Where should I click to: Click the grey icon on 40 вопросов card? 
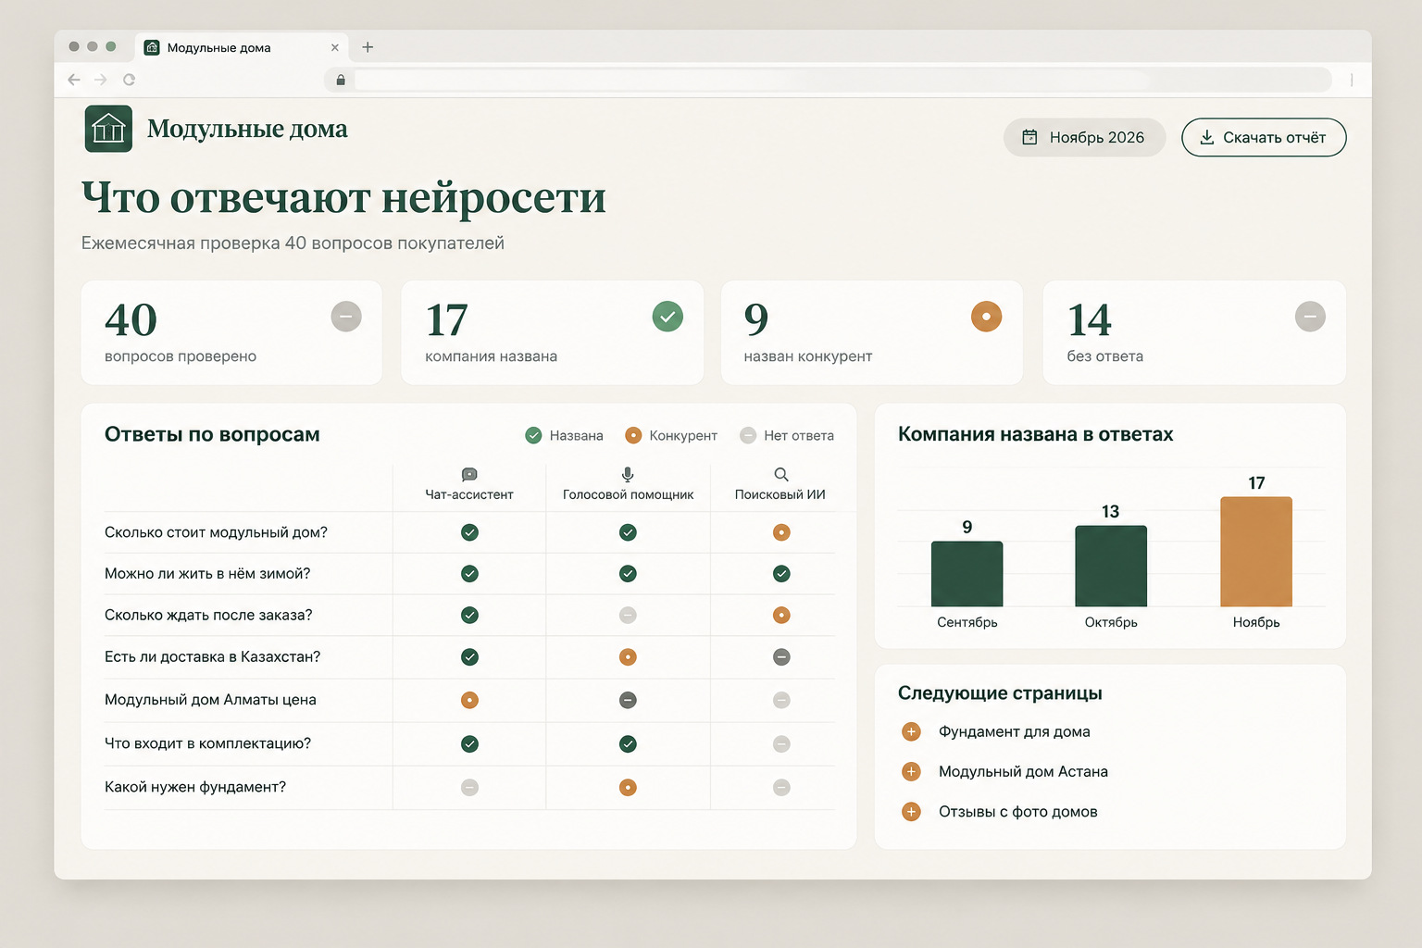[x=346, y=317]
